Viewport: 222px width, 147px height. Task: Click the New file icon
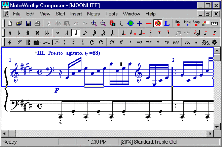click(x=10, y=23)
